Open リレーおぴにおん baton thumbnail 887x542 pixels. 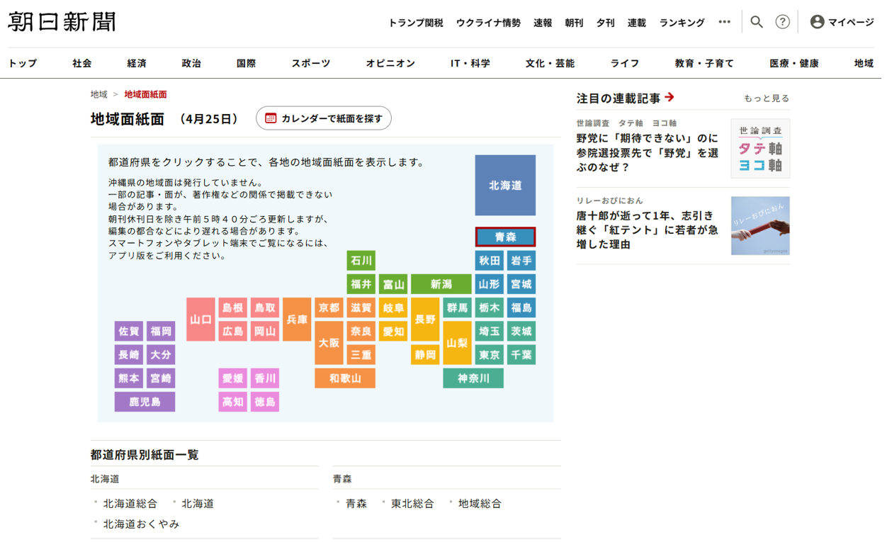pos(764,227)
